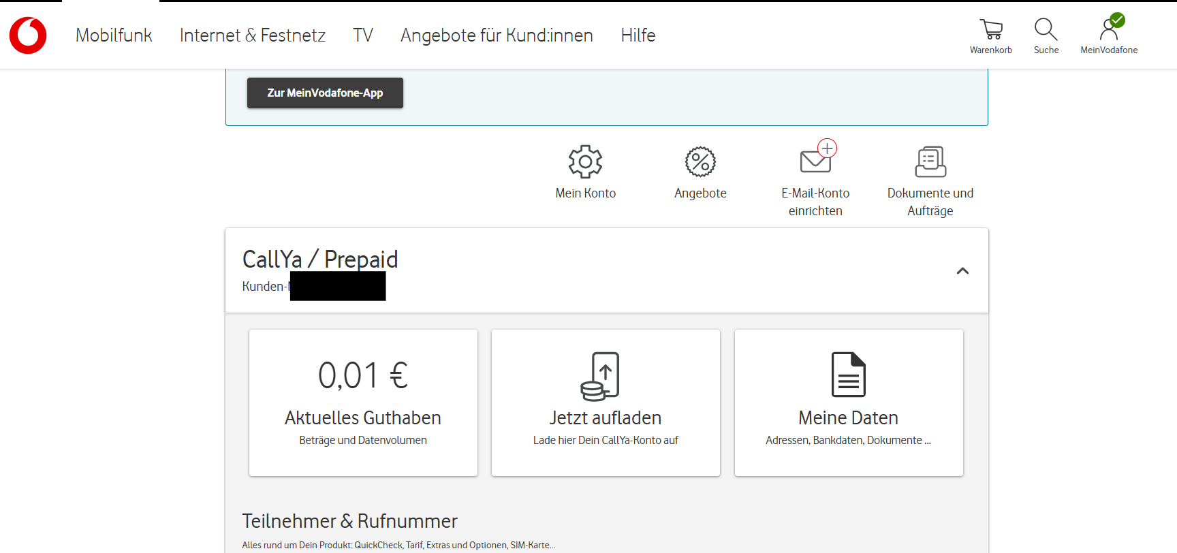
Task: Click the Suche magnifier icon
Action: (1046, 30)
